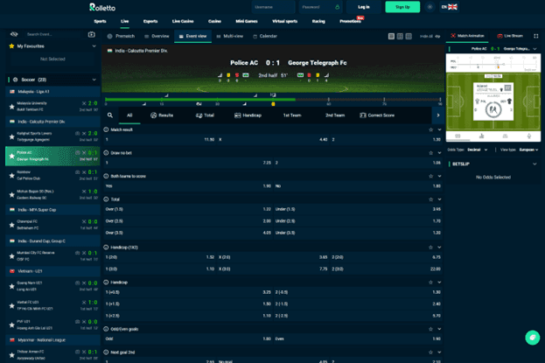This screenshot has height=363, width=545.
Task: Click the Log in button
Action: 364,7
